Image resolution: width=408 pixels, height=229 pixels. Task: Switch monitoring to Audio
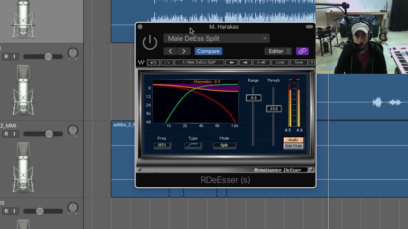(x=293, y=140)
